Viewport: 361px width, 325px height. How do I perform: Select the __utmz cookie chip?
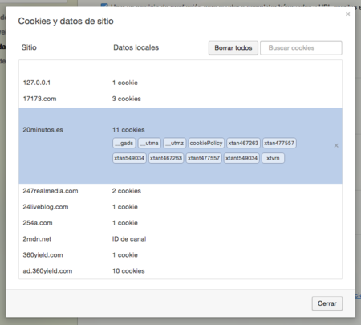click(175, 143)
